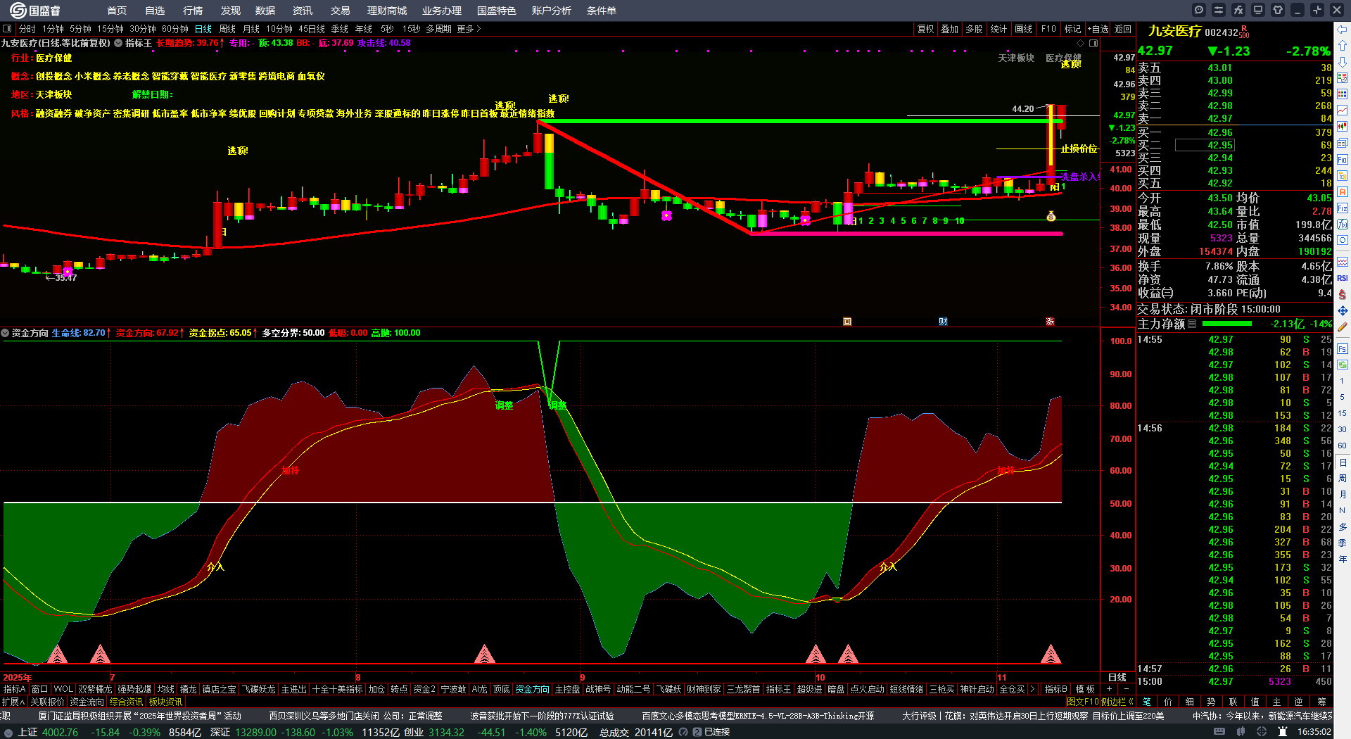1351x739 pixels.
Task: Switch to the 周线 weekly chart tab
Action: pyautogui.click(x=227, y=29)
